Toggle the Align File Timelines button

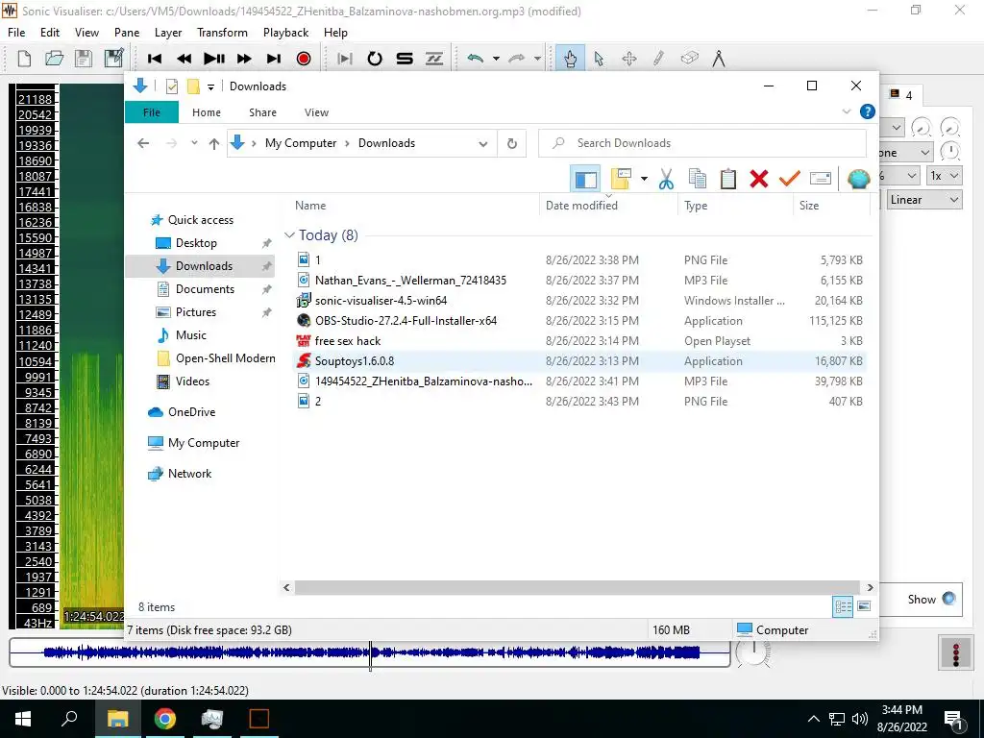pos(434,59)
